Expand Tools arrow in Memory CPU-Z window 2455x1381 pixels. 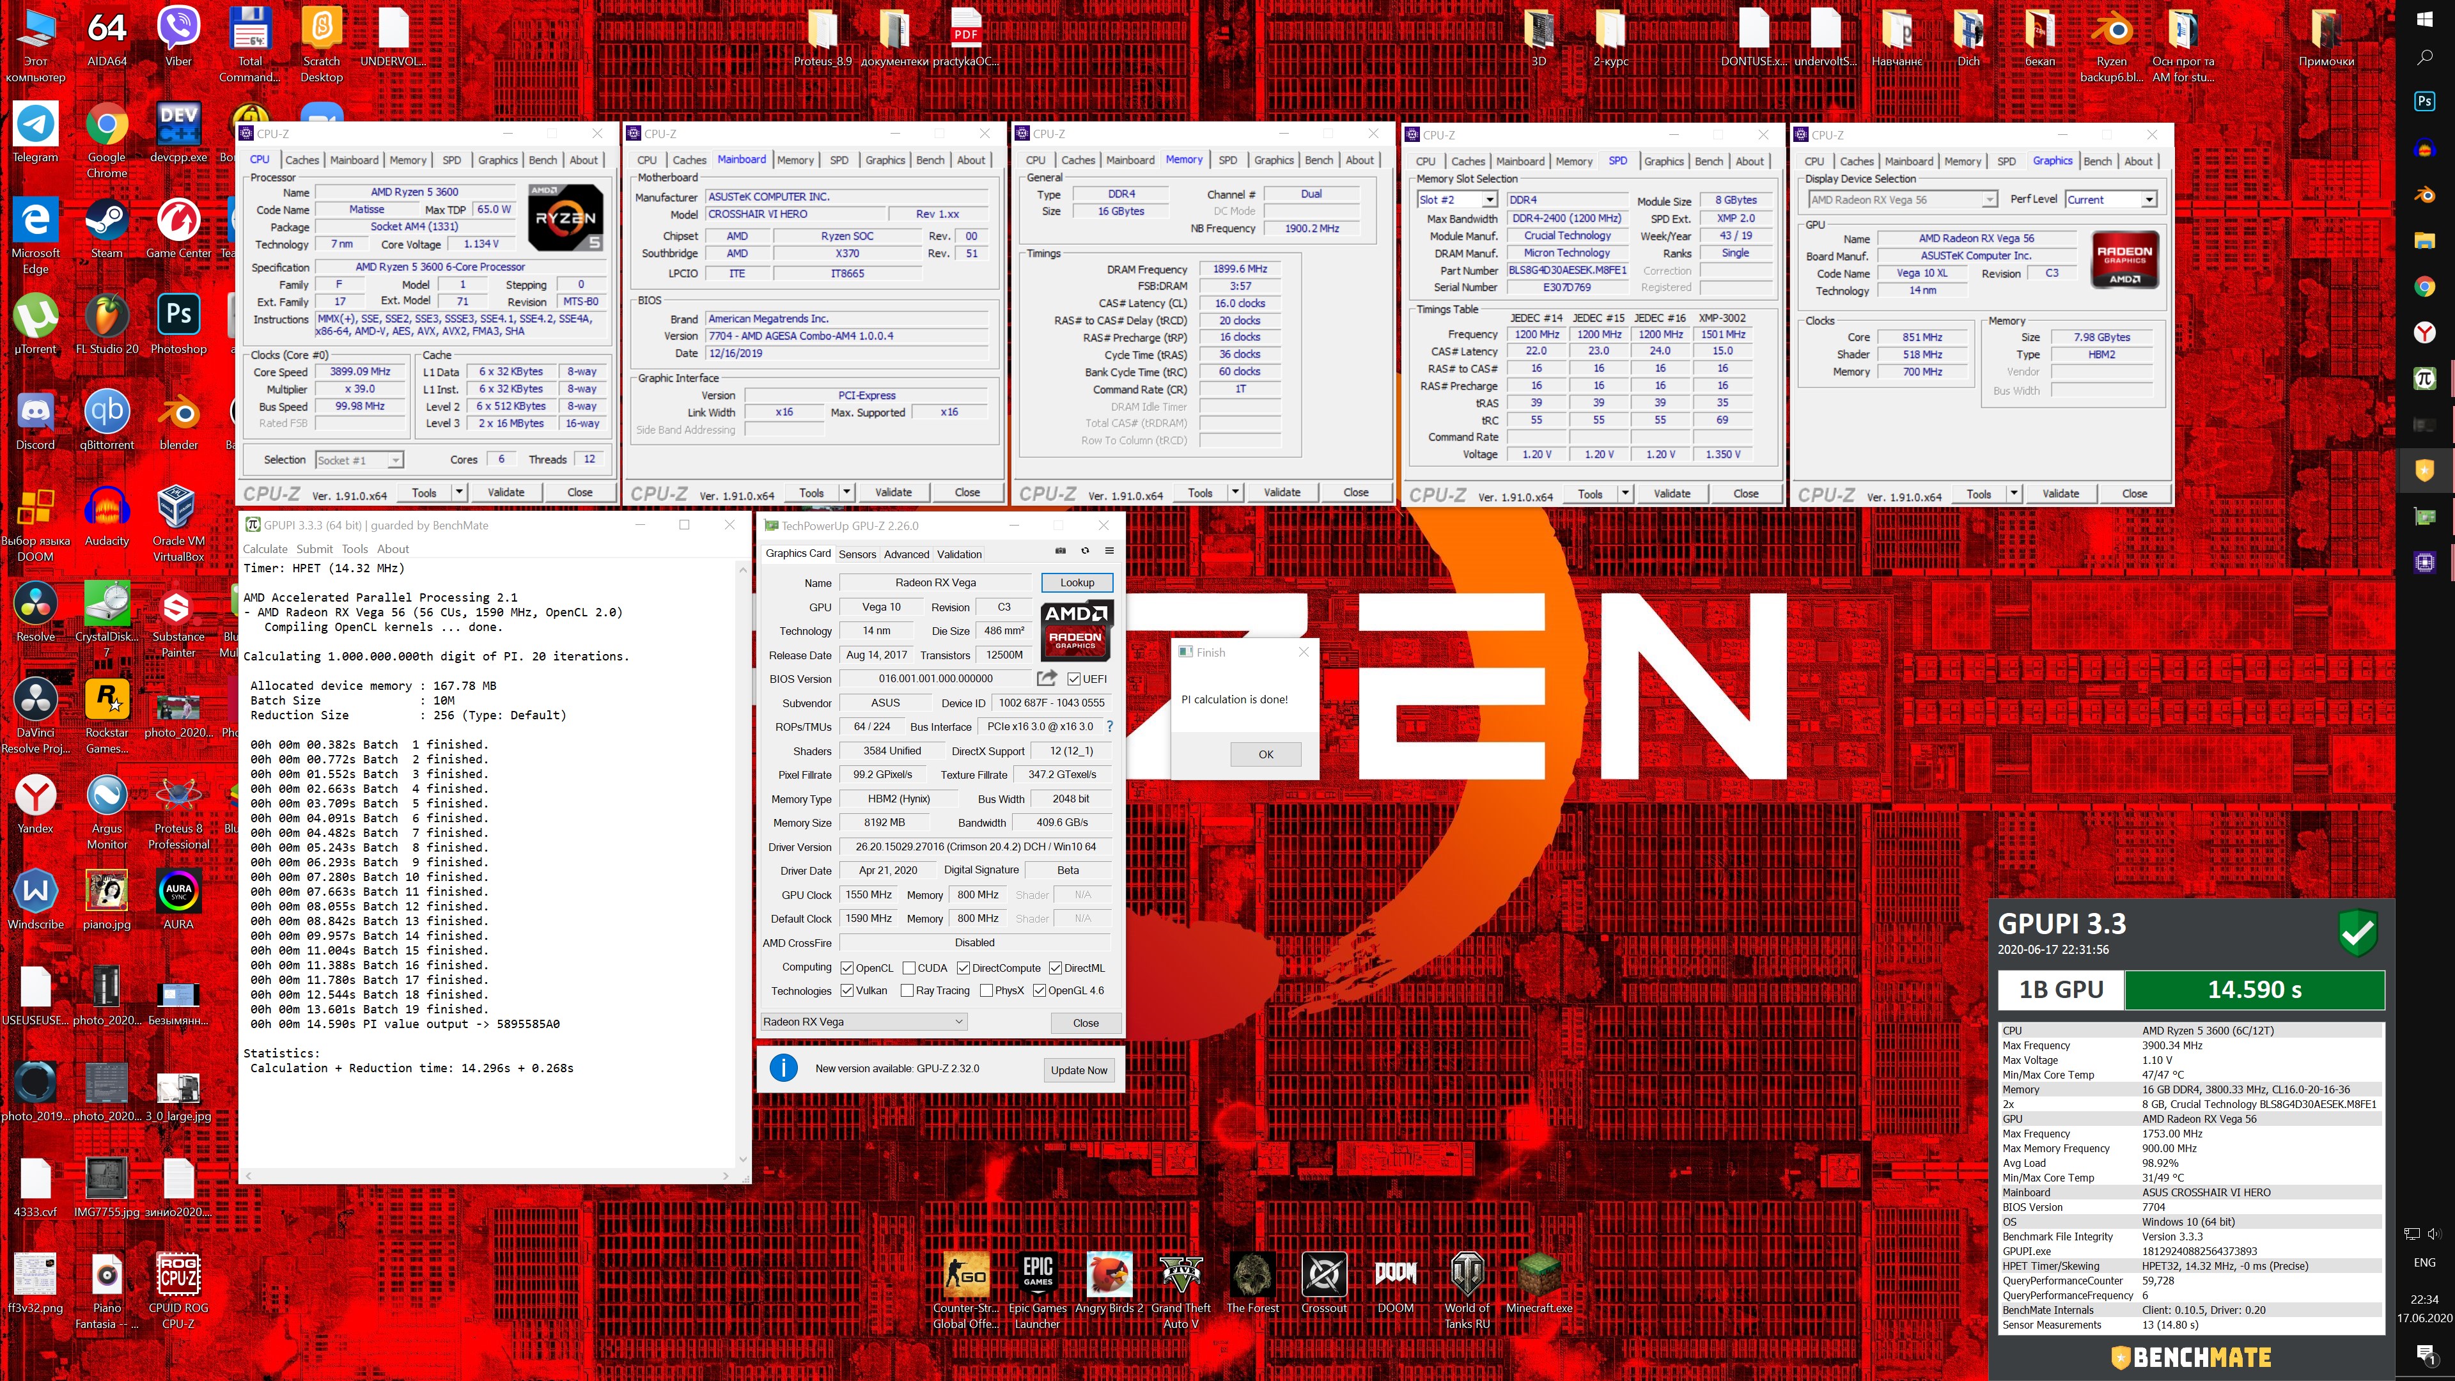[x=1235, y=492]
